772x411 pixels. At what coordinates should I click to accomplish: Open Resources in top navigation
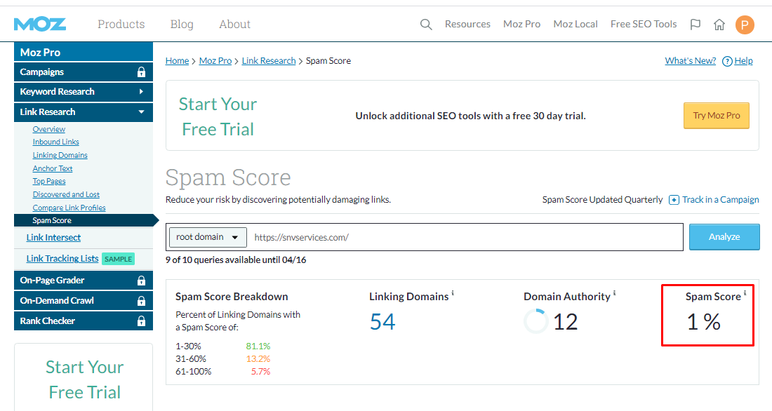click(467, 24)
